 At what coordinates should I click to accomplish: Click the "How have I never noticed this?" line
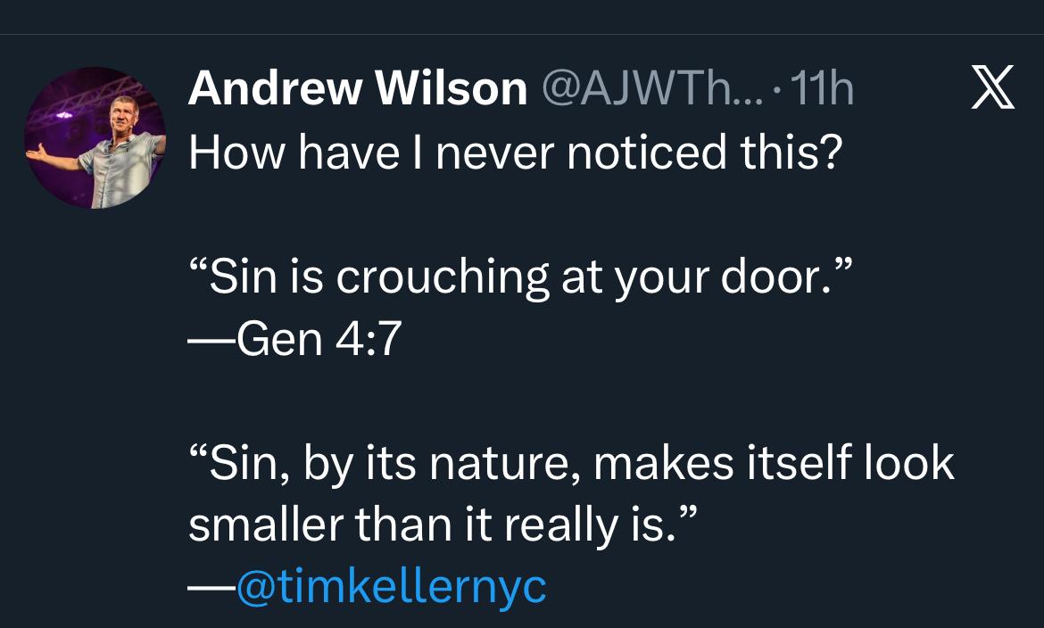coord(515,154)
